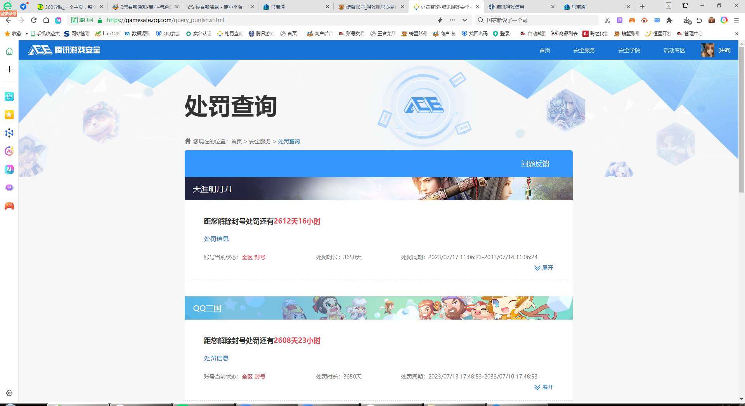Open the browser skin shirt icon
The image size is (745, 406).
pos(685,5)
